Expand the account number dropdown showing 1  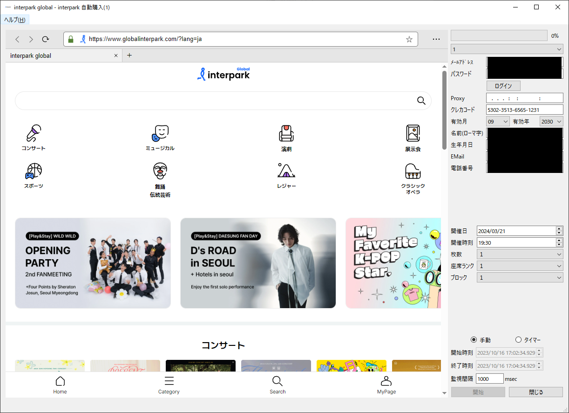(x=507, y=49)
